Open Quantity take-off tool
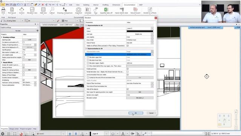The image size is (241, 136). pos(106,11)
